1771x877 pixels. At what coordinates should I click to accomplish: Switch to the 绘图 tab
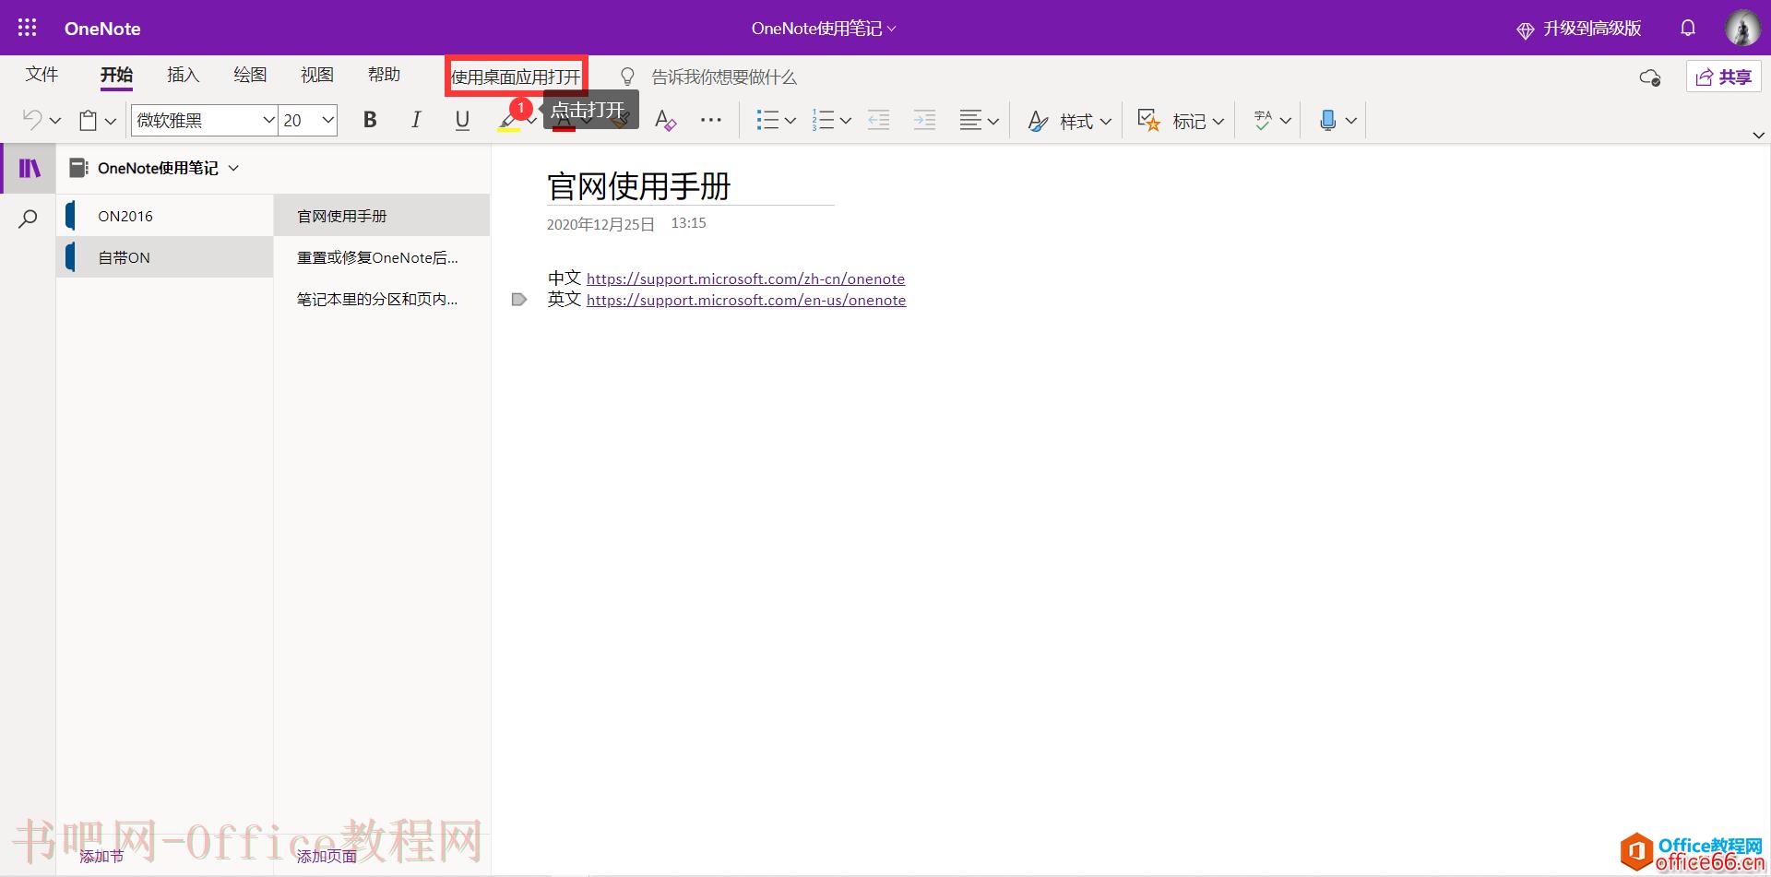click(250, 75)
